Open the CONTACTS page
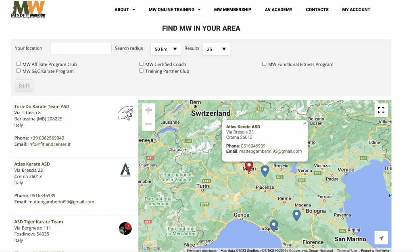Viewport: 413px width, 252px height. (317, 10)
